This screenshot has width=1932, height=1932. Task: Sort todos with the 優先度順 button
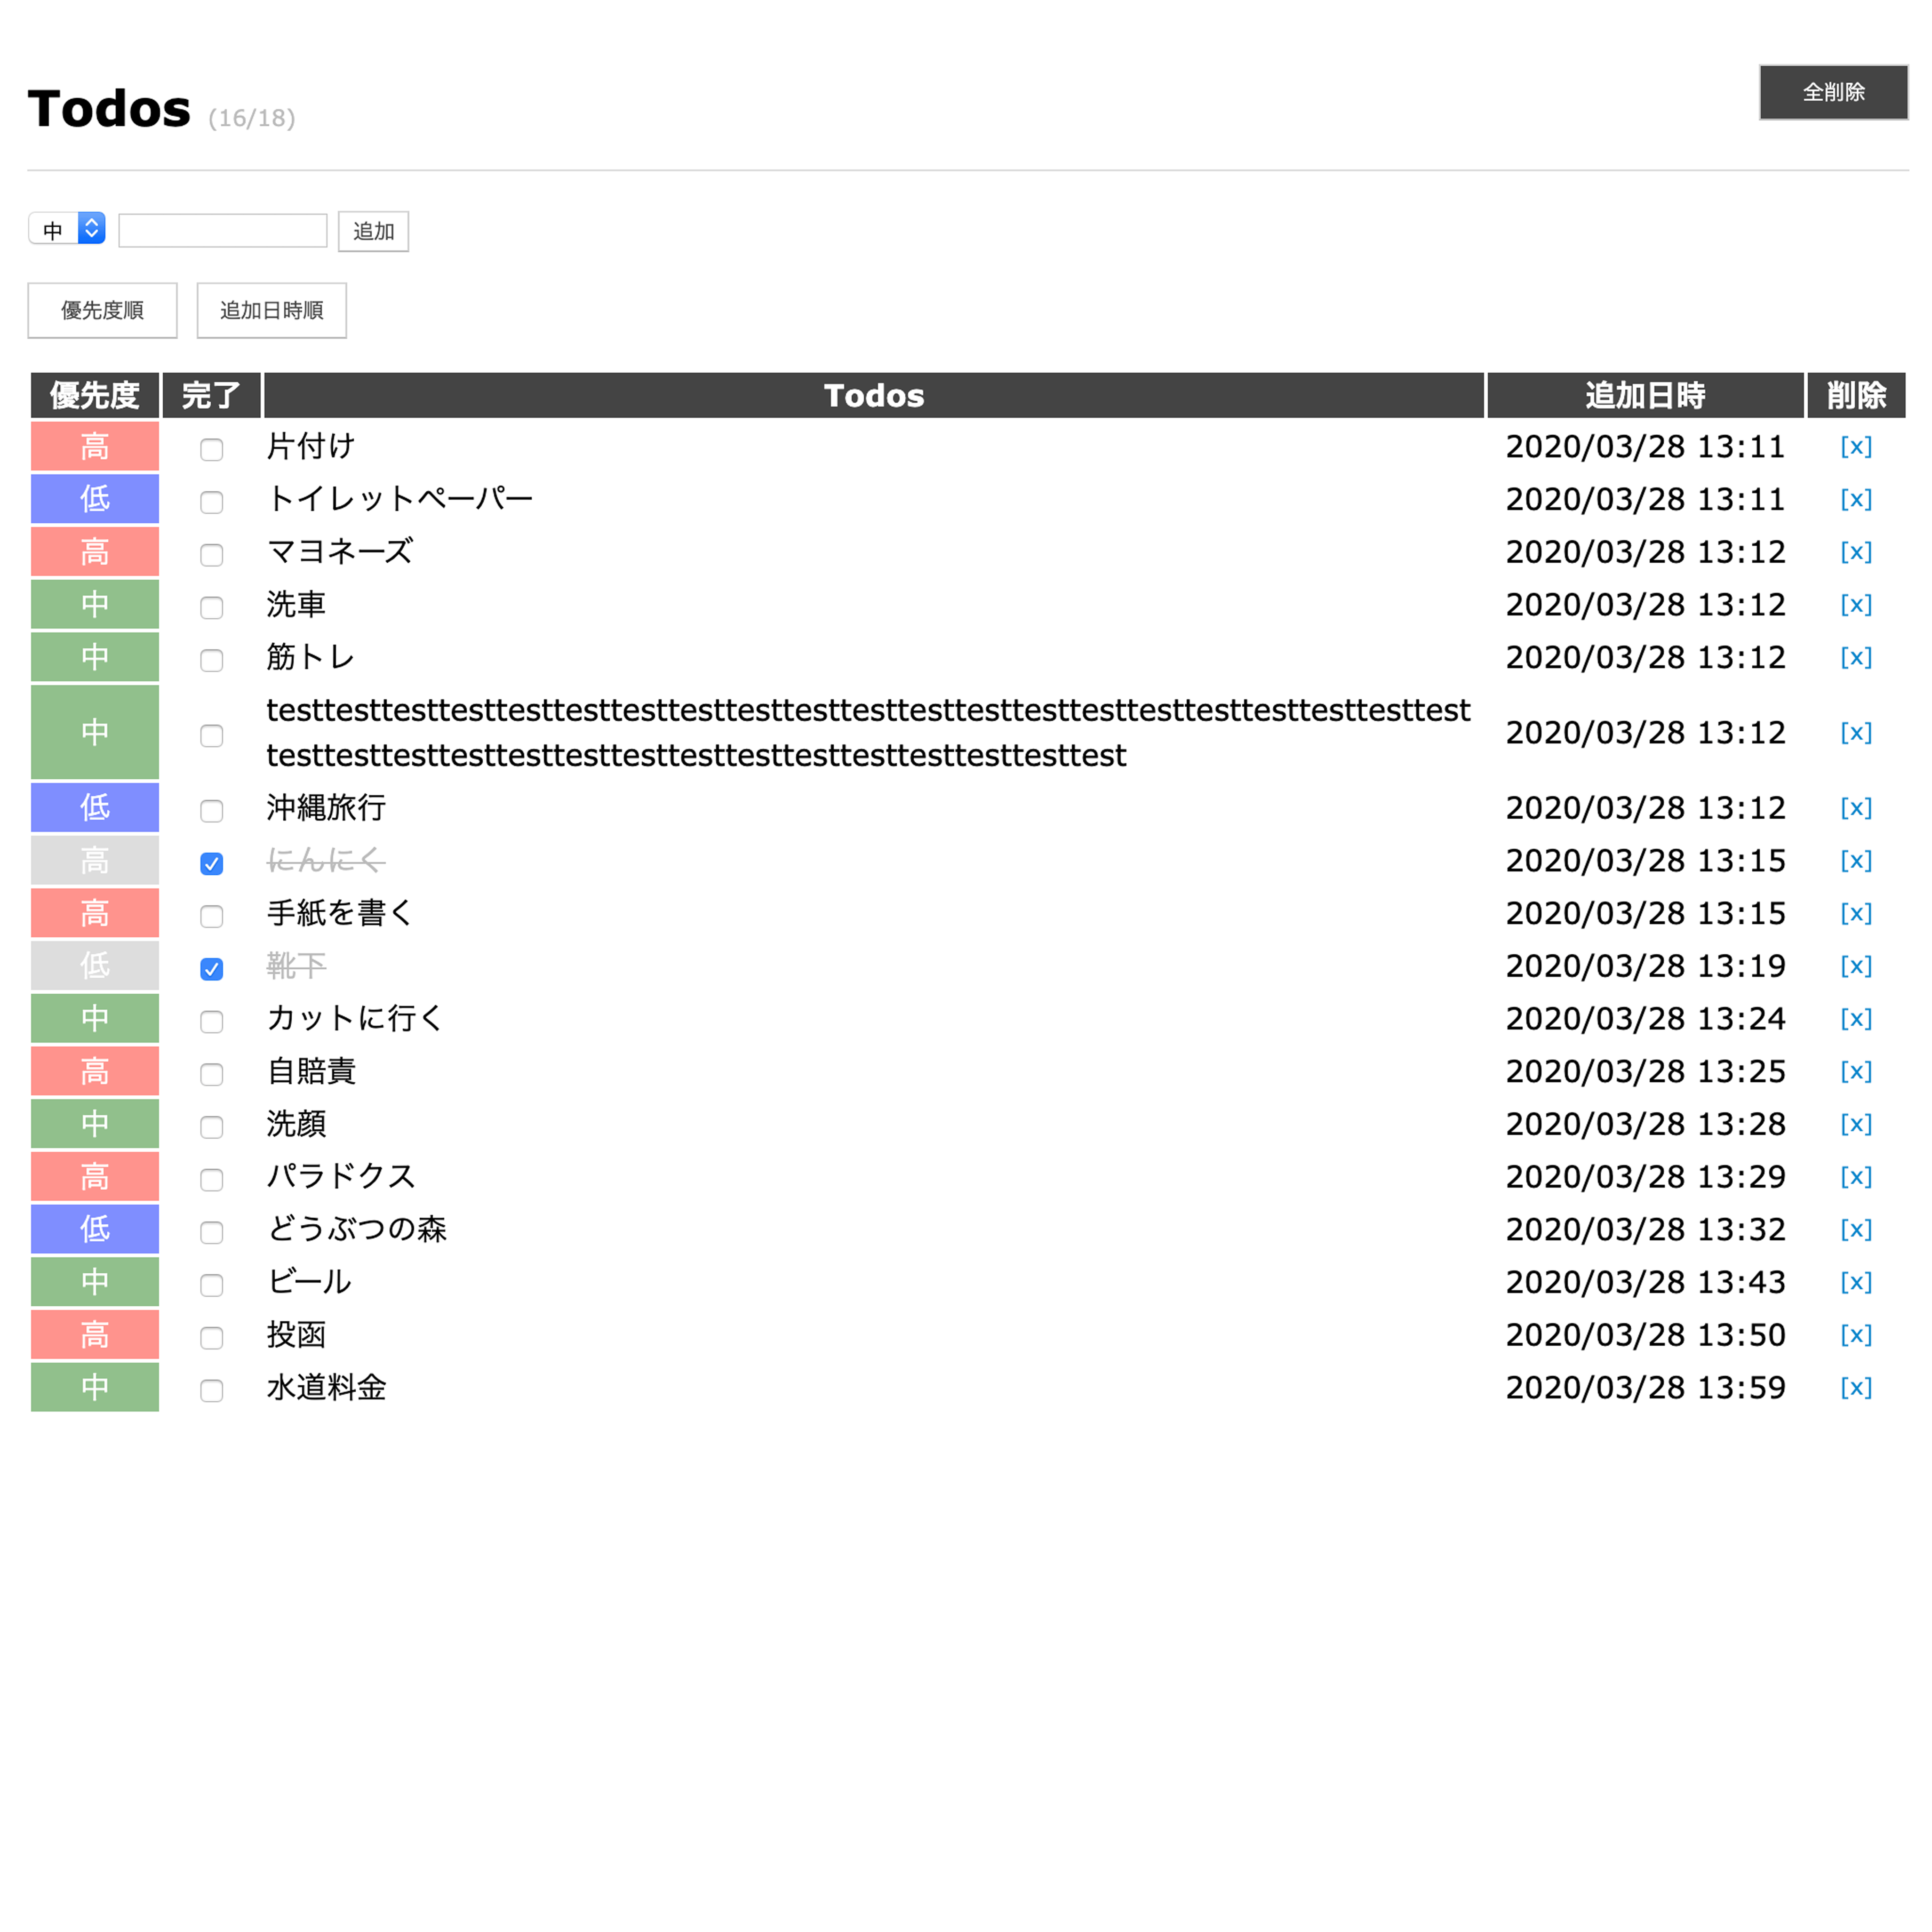(x=102, y=310)
